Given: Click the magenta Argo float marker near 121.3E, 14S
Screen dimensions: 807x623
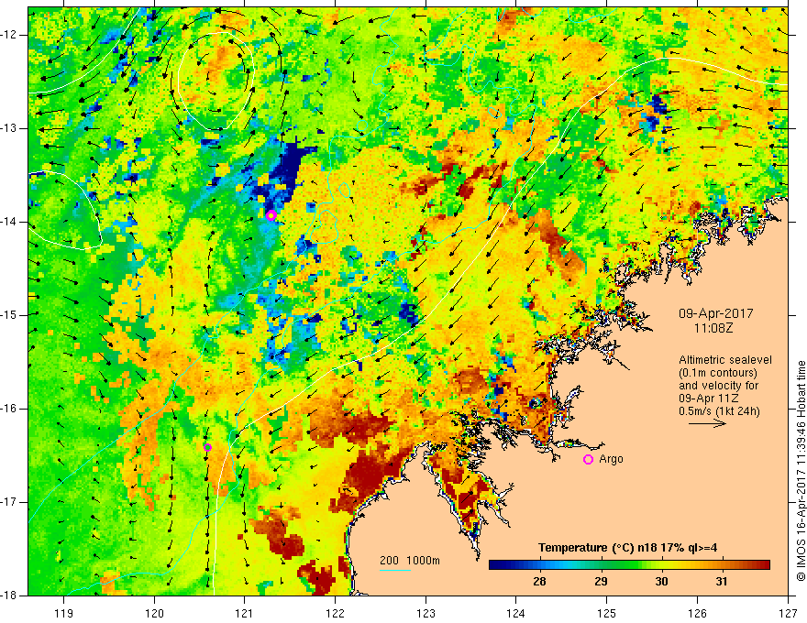Looking at the screenshot, I should click(271, 215).
